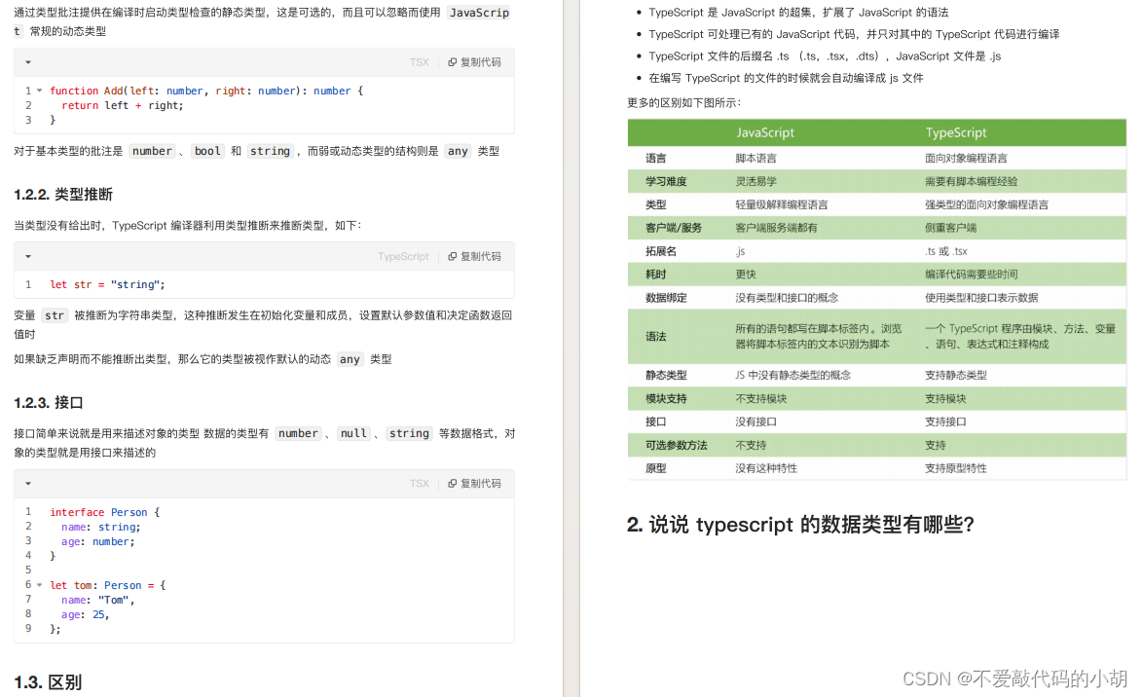This screenshot has height=697, width=1142.
Task: Fold the function Add code at line 1 arrow
Action: coord(39,92)
